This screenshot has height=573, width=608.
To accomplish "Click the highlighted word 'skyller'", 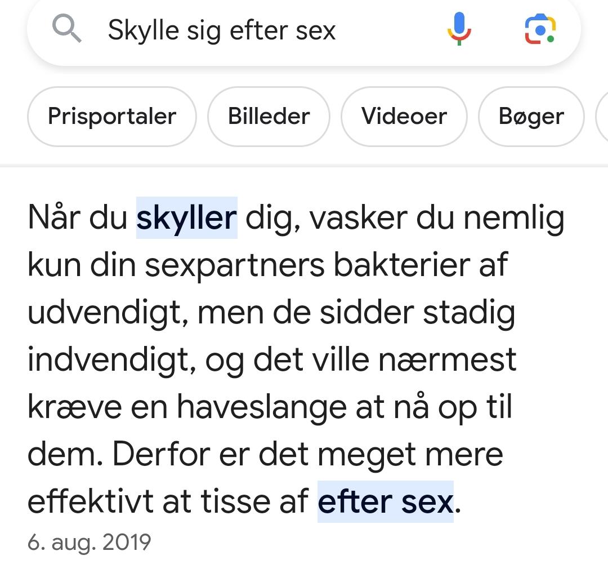I will 186,217.
